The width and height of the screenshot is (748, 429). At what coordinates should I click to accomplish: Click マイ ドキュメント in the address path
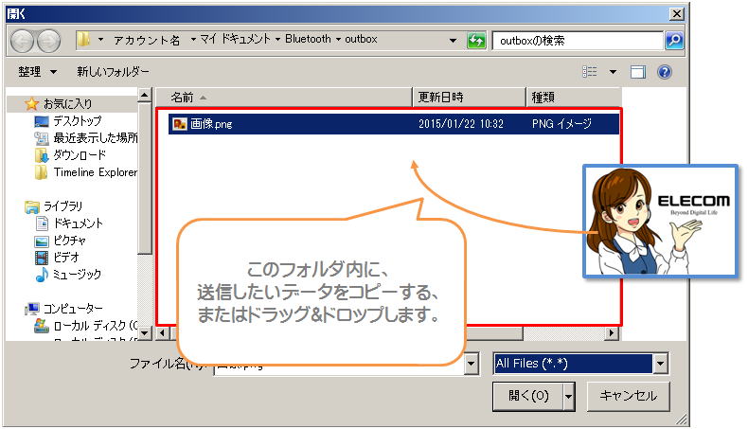pos(235,39)
